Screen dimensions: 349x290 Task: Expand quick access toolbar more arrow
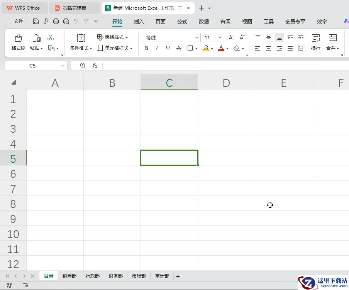tap(96, 21)
